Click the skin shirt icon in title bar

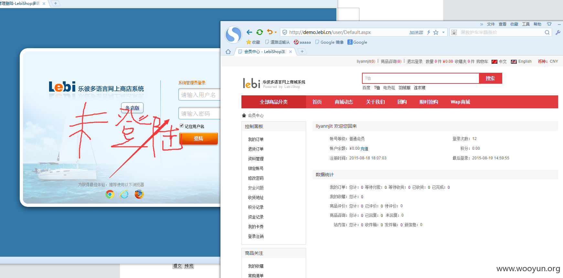pyautogui.click(x=549, y=24)
